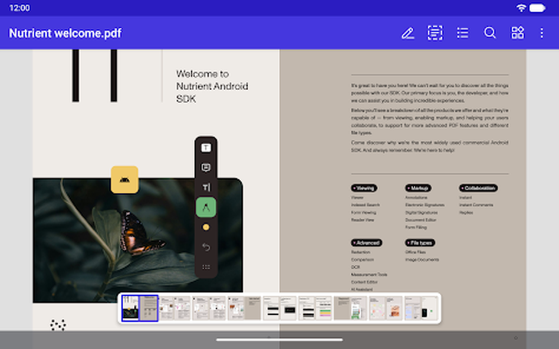This screenshot has height=349, width=559.
Task: Open the fifth spread thumbnail with black bars
Action: (x=280, y=308)
